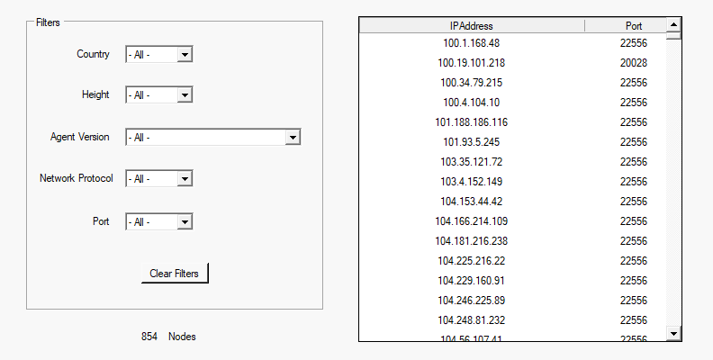Click the Clear Filters button
Screen dimensions: 713x360
(175, 274)
